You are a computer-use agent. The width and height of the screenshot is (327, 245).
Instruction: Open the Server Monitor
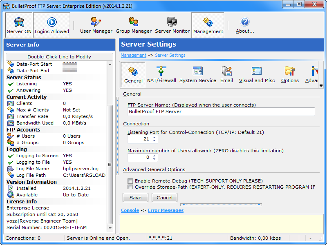[172, 25]
